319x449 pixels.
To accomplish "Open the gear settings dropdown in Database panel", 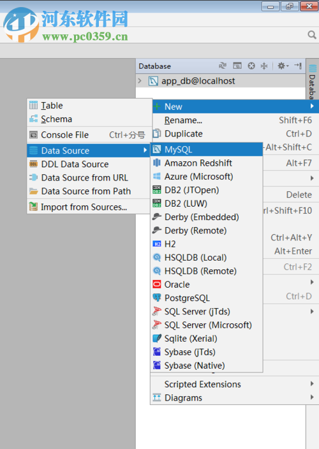I will pos(283,66).
